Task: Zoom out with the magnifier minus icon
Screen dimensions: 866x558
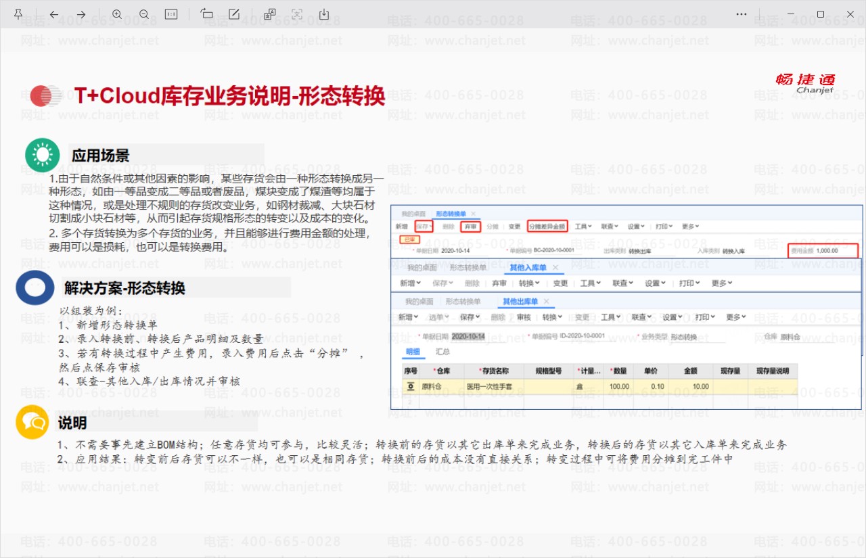Action: point(144,14)
